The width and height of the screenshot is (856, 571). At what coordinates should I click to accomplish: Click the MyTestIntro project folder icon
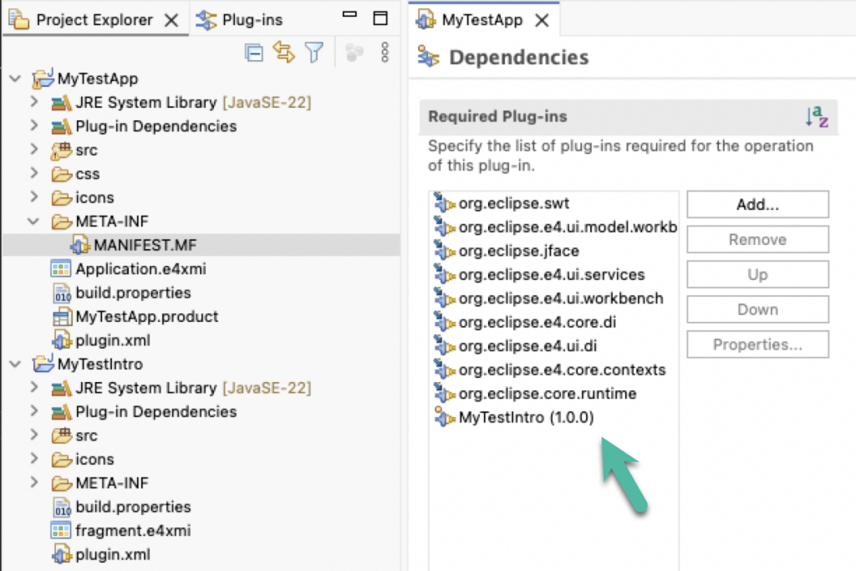pyautogui.click(x=43, y=364)
